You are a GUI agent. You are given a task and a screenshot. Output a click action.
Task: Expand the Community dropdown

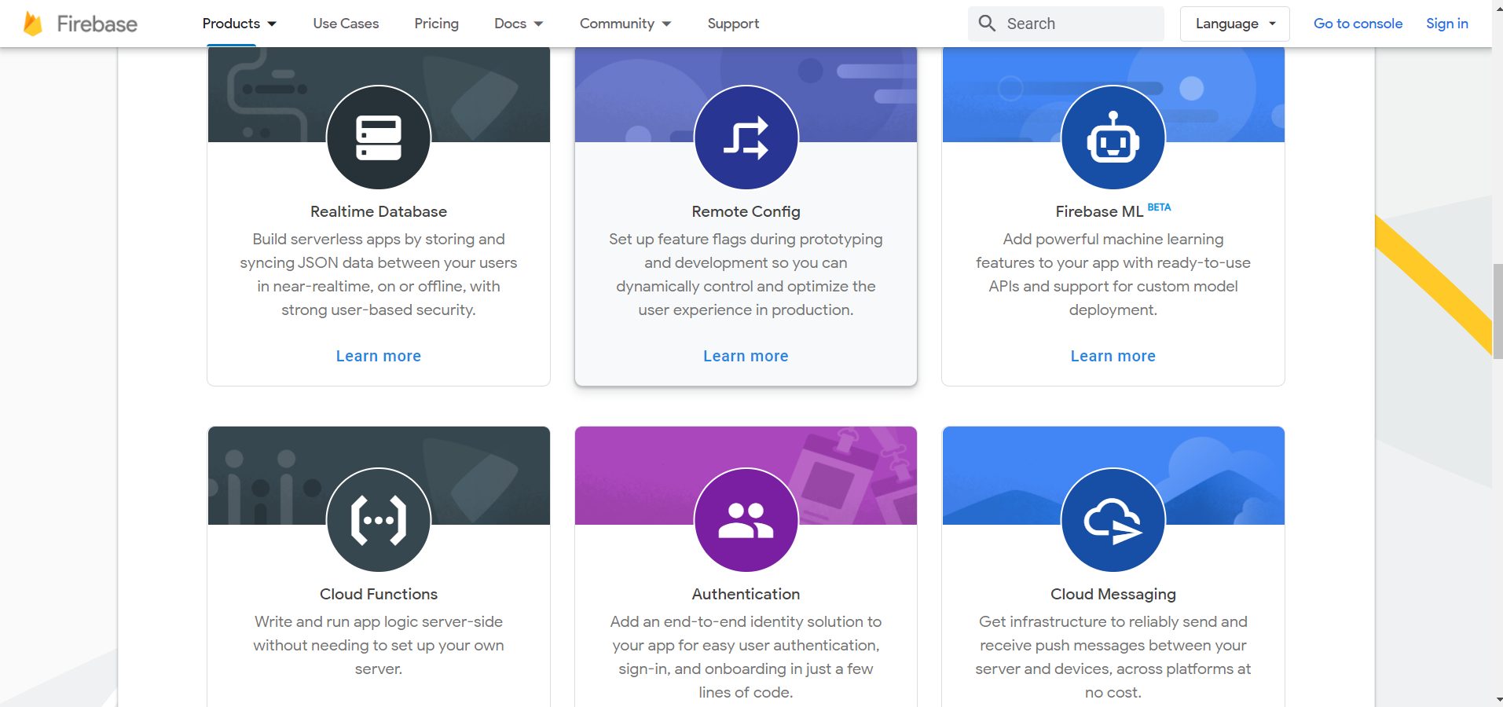(x=625, y=24)
